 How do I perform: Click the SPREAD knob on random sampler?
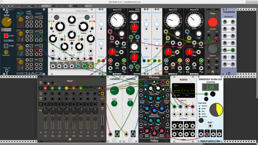pyautogui.click(x=83, y=27)
